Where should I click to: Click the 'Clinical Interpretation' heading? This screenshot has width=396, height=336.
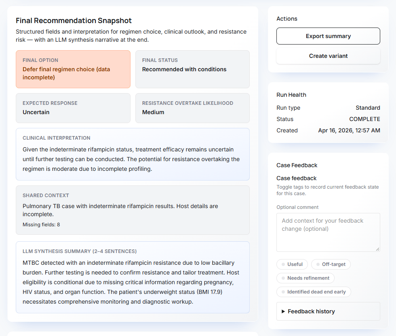tap(56, 138)
